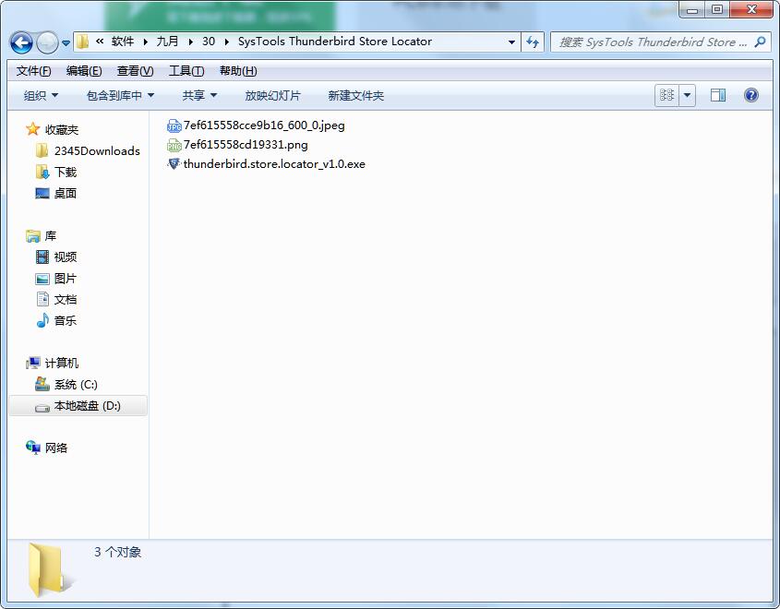Open the 下载 folder in favorites
This screenshot has height=609, width=780.
[66, 172]
